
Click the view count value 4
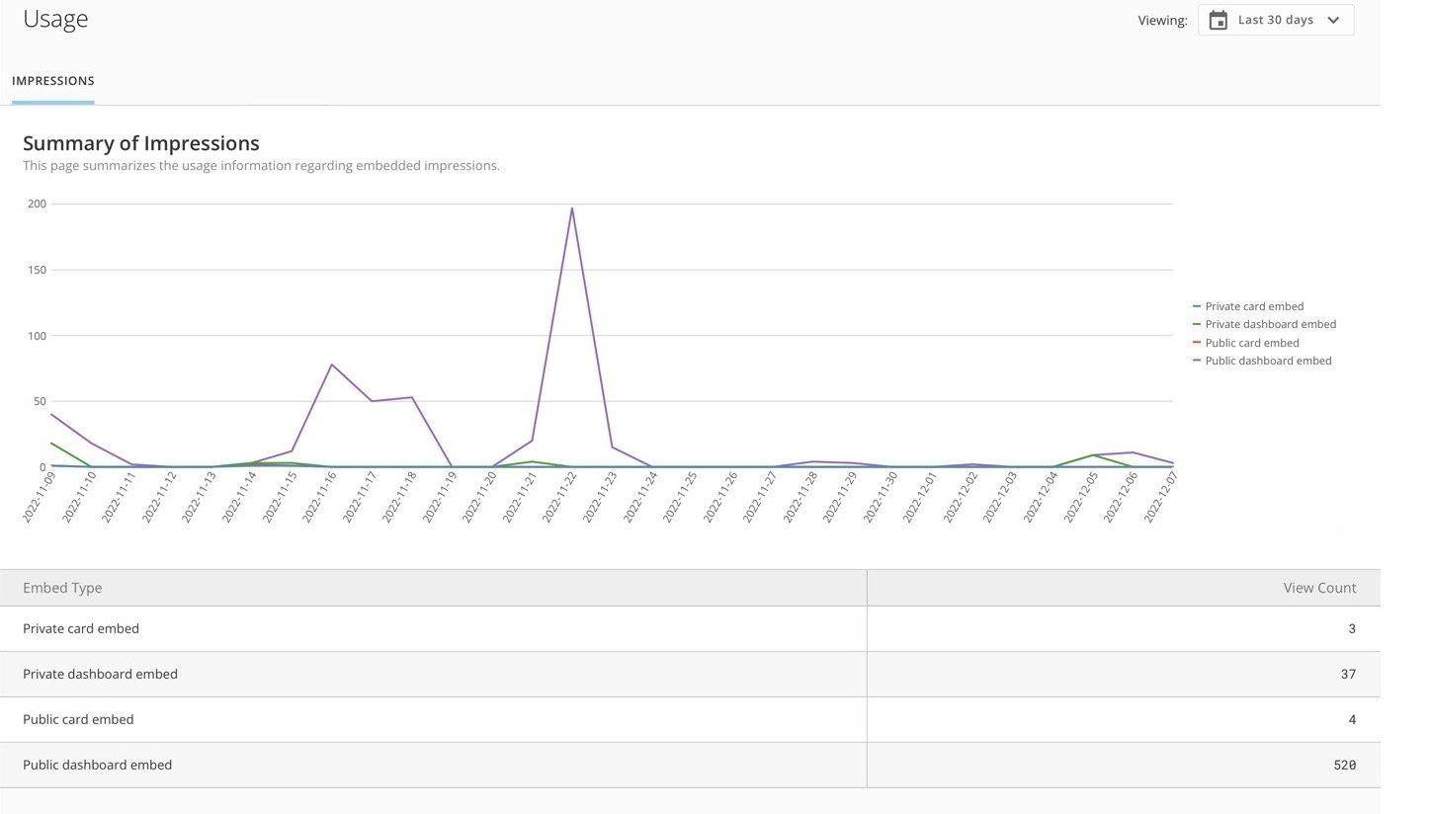click(1352, 719)
